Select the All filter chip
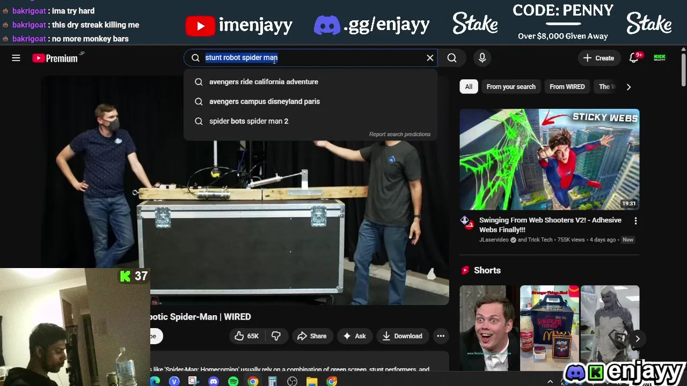This screenshot has height=386, width=687. 469,87
